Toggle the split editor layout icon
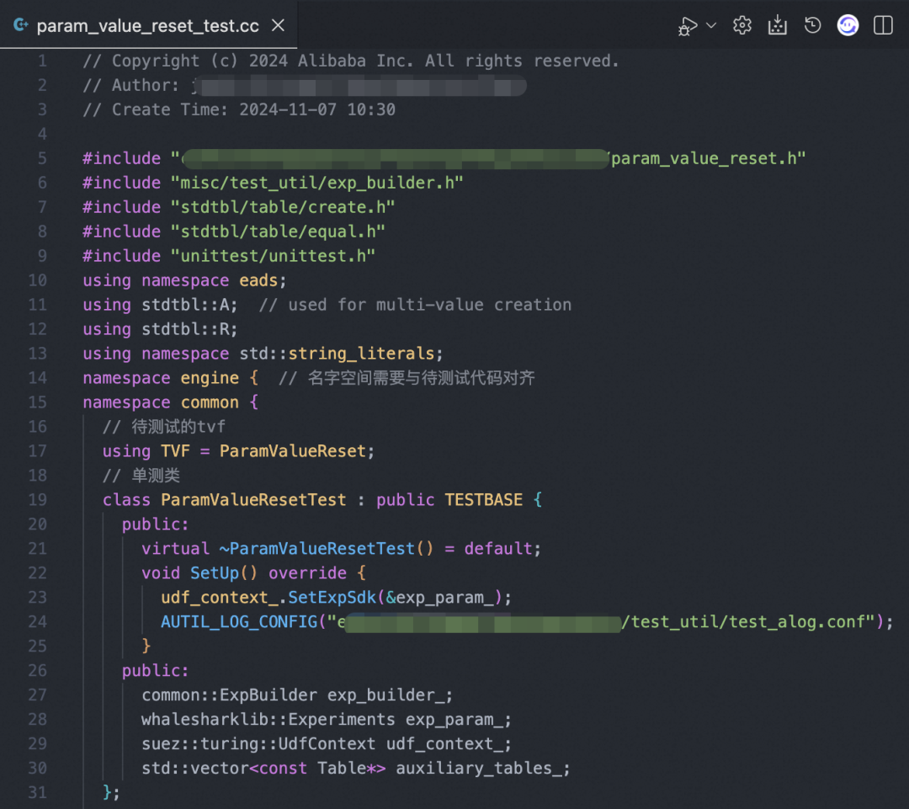 pos(883,25)
